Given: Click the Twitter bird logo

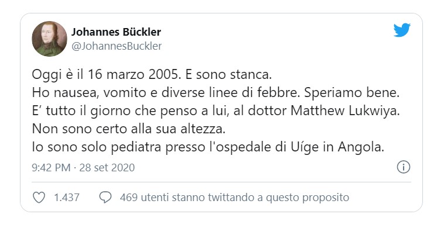Looking at the screenshot, I should [402, 30].
